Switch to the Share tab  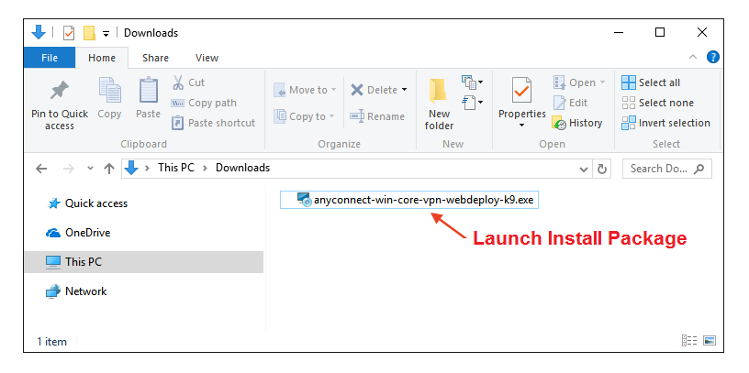point(155,58)
